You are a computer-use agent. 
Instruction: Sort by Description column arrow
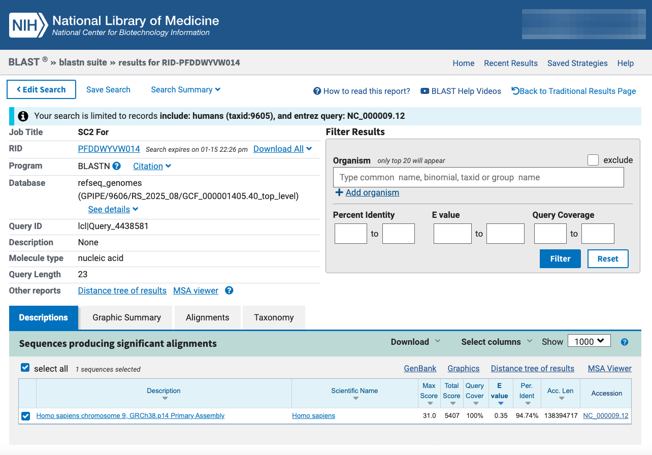[165, 398]
